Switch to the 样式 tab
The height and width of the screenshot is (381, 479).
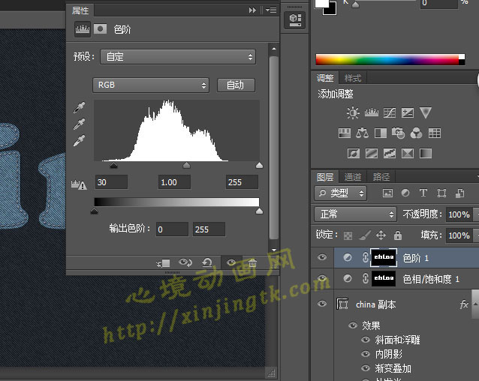pos(353,78)
